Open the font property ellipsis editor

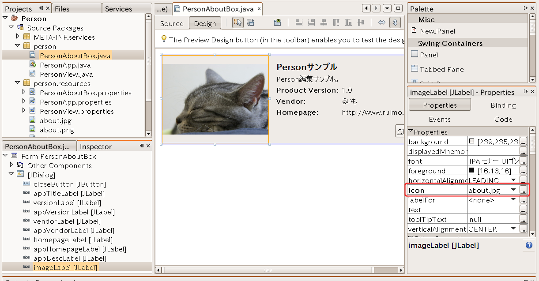(x=523, y=161)
